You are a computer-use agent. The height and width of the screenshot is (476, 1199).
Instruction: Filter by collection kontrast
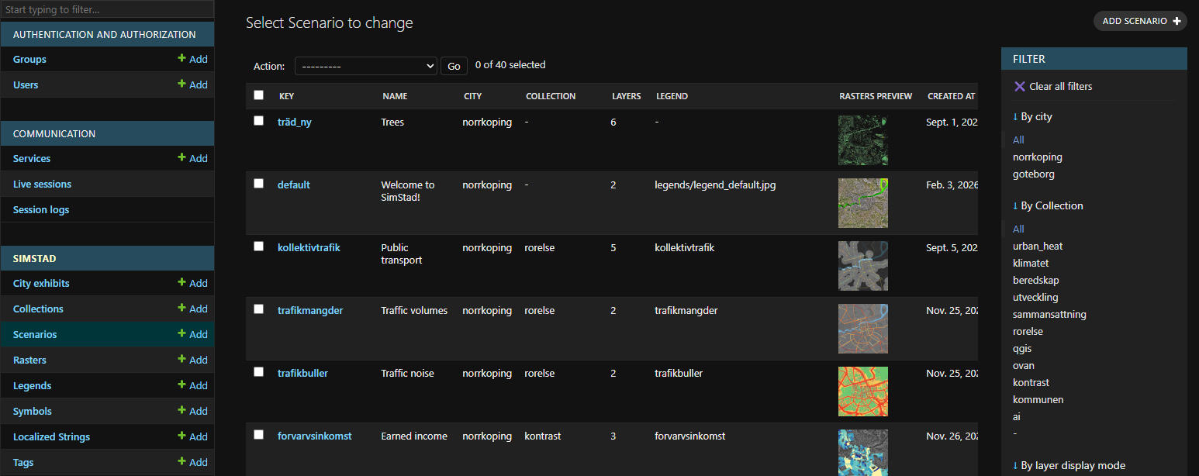point(1031,382)
